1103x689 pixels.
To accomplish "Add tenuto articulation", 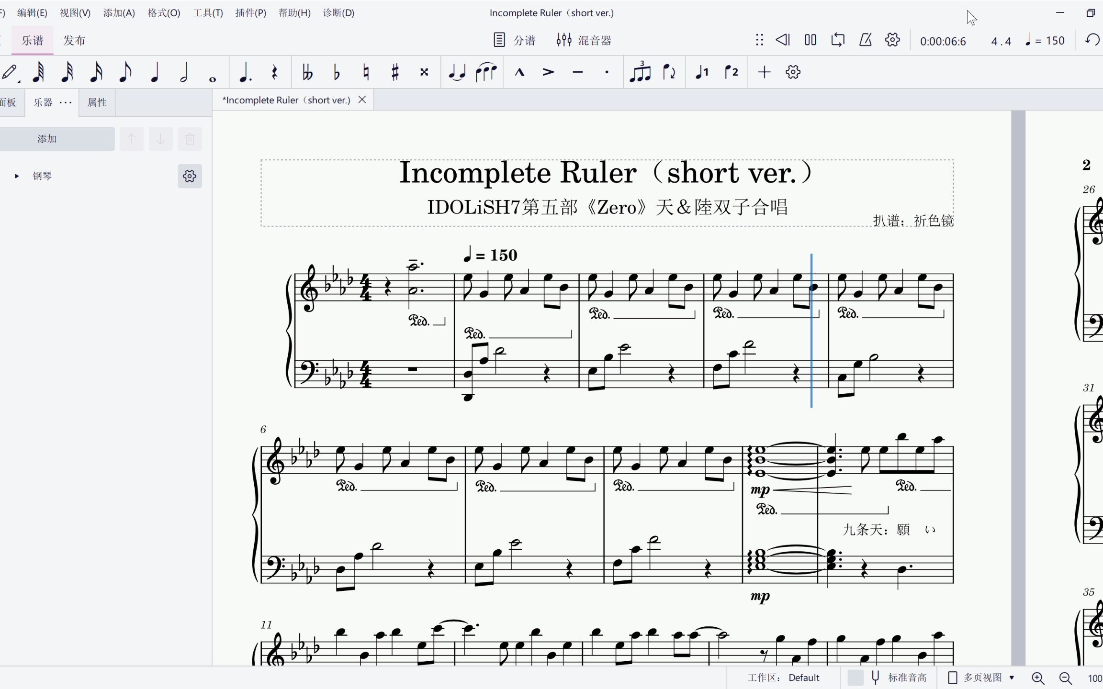I will click(x=578, y=72).
